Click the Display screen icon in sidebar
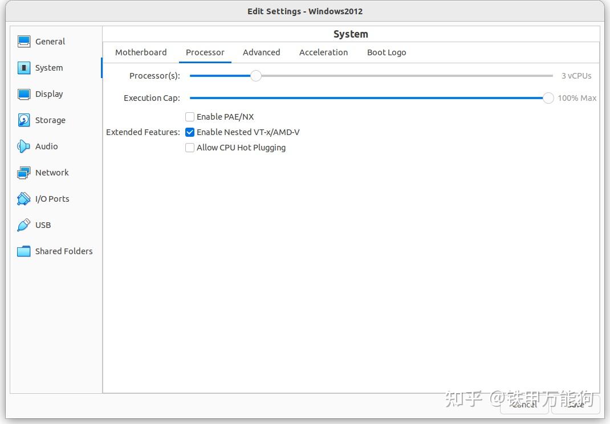610x424 pixels. click(x=24, y=94)
